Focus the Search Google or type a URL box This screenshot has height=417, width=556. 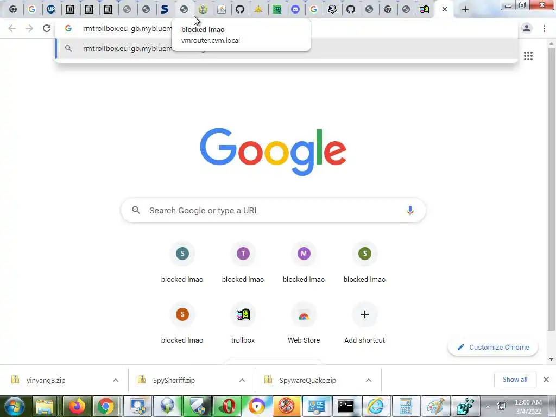(273, 210)
